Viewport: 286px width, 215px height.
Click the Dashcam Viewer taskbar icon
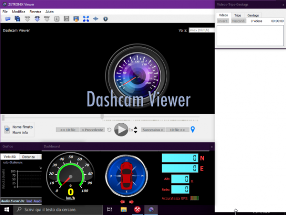(151, 209)
